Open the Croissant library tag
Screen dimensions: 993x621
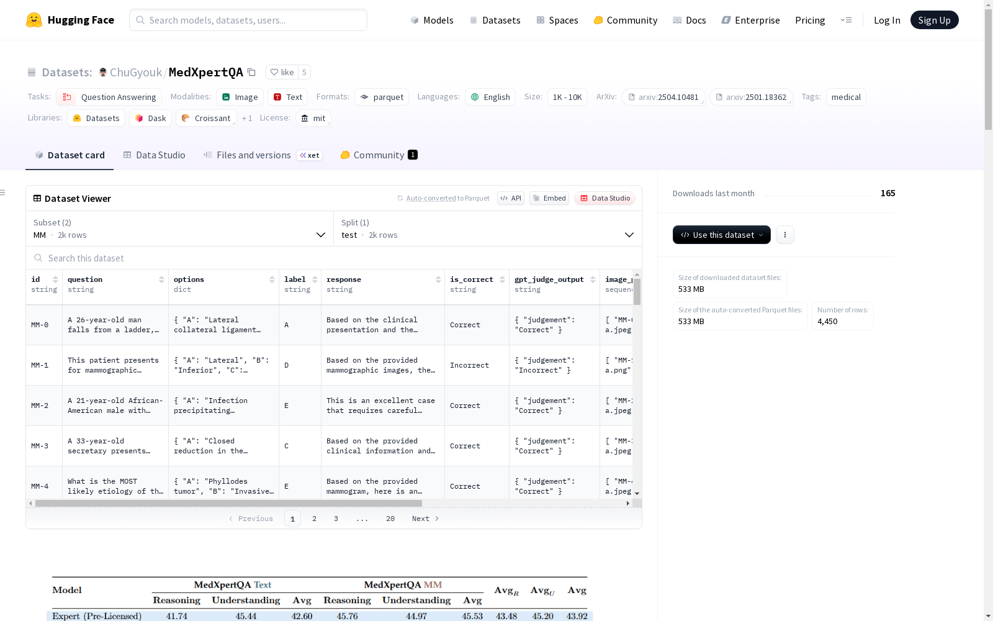click(x=206, y=118)
